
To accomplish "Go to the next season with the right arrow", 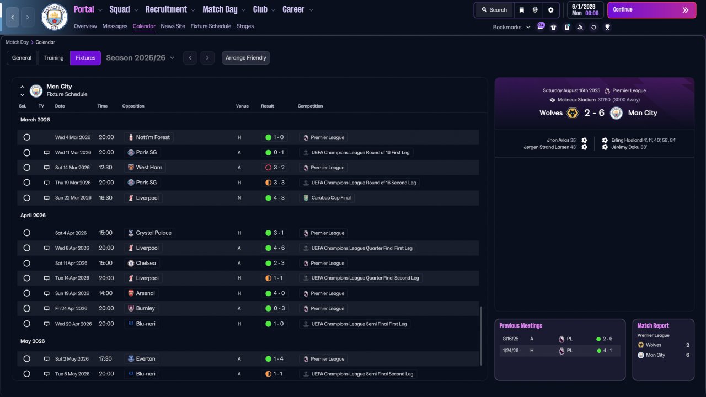I will (207, 58).
